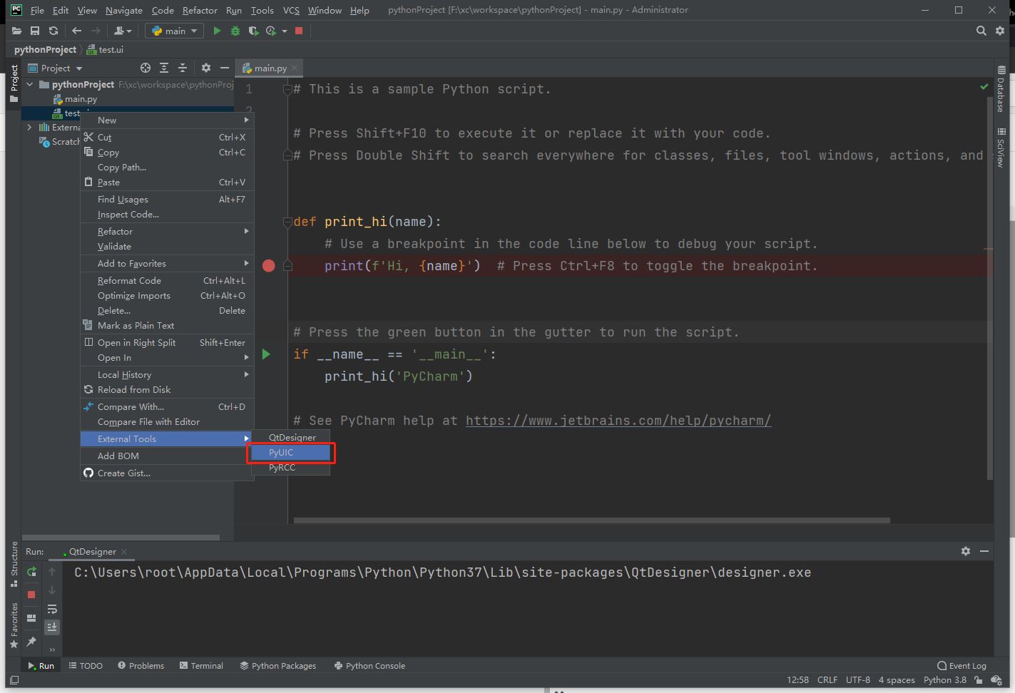Screen dimensions: 1015x693
Task: Click Python 3.8 interpreter in status bar
Action: tap(945, 679)
